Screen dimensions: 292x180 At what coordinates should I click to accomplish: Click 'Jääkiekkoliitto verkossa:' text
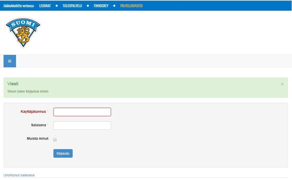click(x=19, y=6)
